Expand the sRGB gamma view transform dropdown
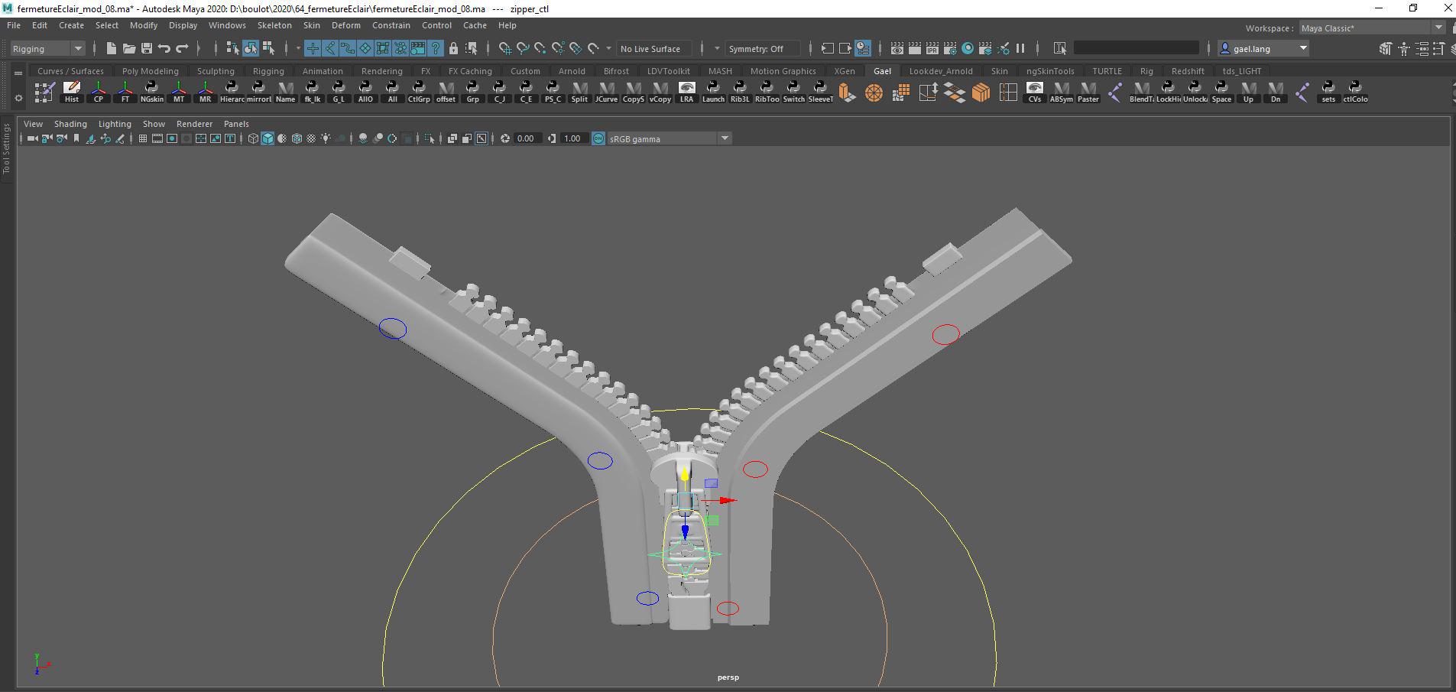This screenshot has height=692, width=1456. [x=725, y=138]
